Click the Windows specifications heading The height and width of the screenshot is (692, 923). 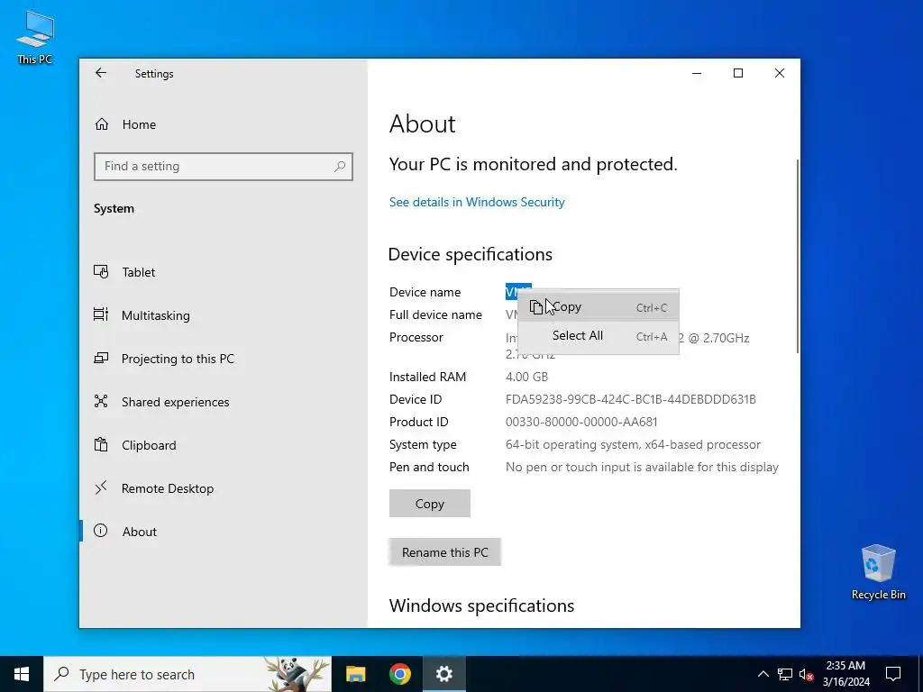click(481, 605)
